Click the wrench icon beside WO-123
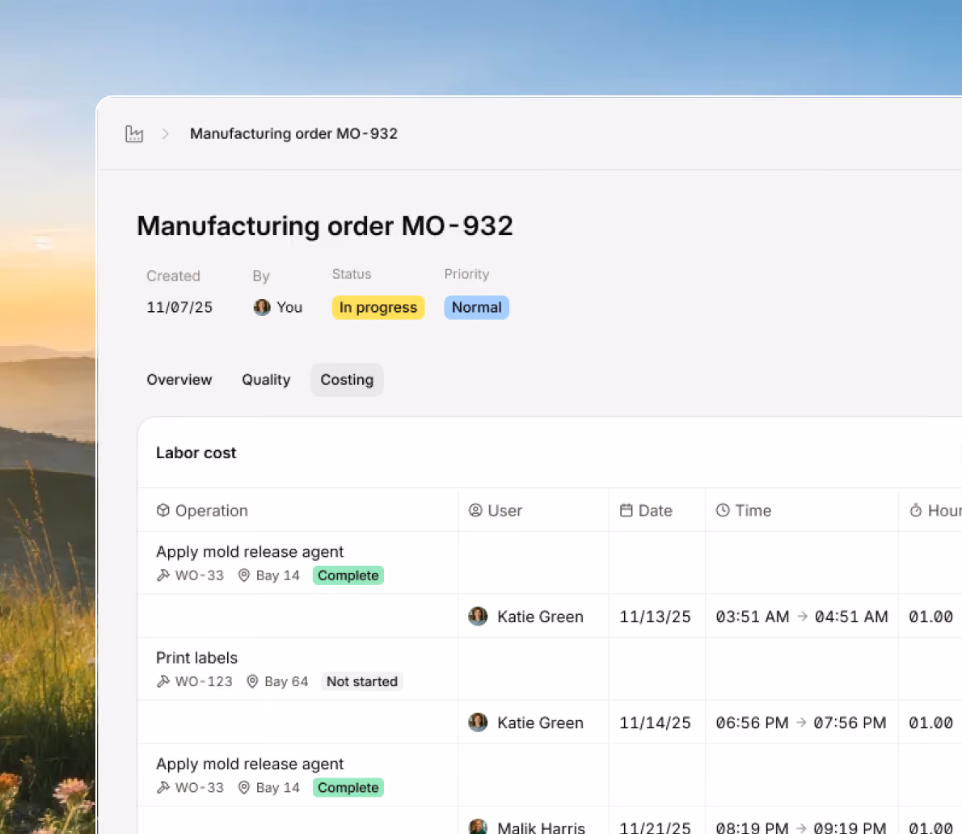 click(x=162, y=681)
